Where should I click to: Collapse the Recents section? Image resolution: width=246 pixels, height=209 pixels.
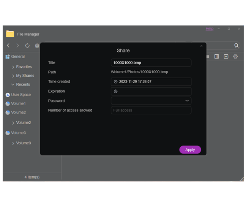[13, 85]
